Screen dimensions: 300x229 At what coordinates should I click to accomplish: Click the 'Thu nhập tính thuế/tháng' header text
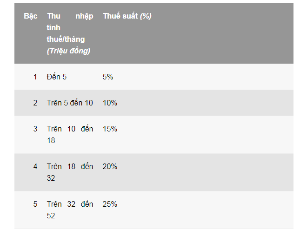(x=70, y=28)
